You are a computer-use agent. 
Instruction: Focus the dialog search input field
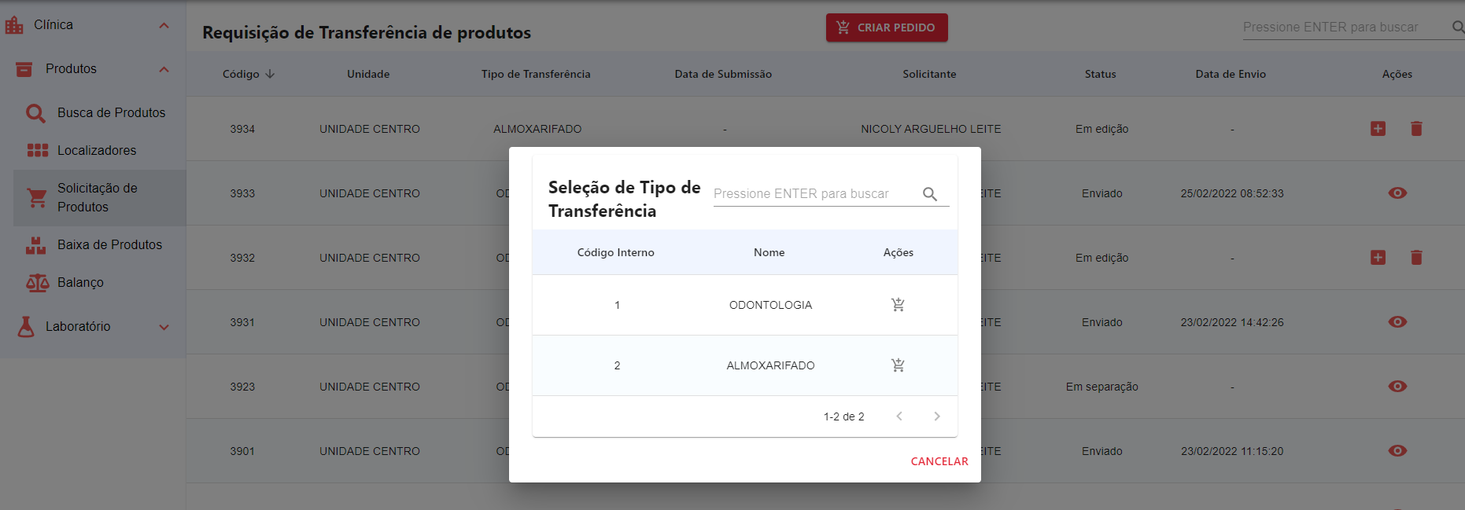point(814,194)
